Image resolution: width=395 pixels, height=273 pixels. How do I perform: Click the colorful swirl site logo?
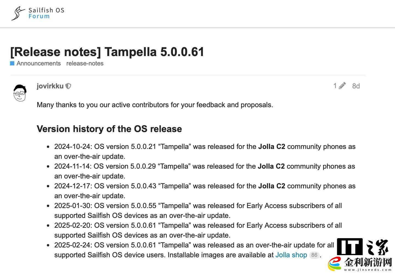[x=335, y=263]
